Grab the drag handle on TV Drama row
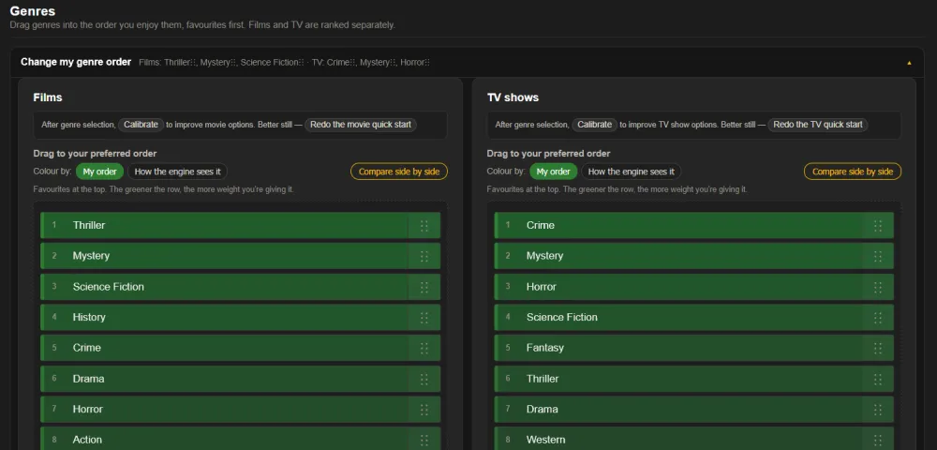 (878, 410)
